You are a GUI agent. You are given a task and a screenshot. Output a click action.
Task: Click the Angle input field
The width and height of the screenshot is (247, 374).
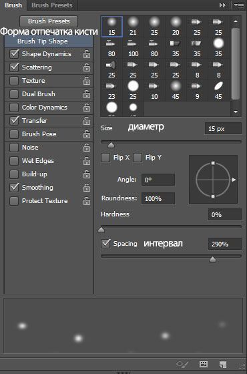click(158, 180)
